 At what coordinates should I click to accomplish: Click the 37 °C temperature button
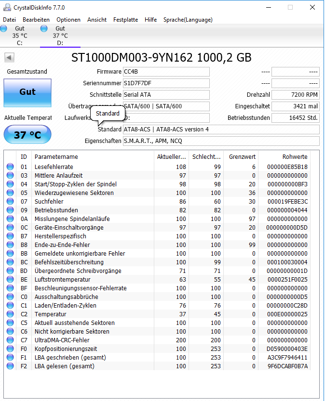pyautogui.click(x=27, y=134)
